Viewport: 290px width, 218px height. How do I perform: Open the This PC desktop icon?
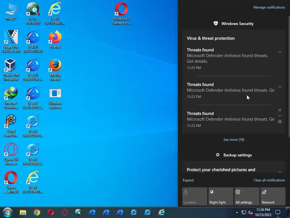coord(11,11)
